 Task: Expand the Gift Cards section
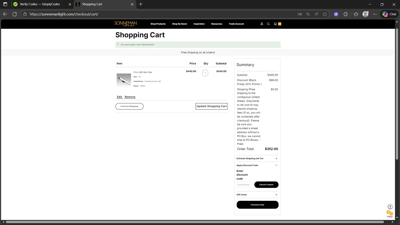click(x=257, y=195)
